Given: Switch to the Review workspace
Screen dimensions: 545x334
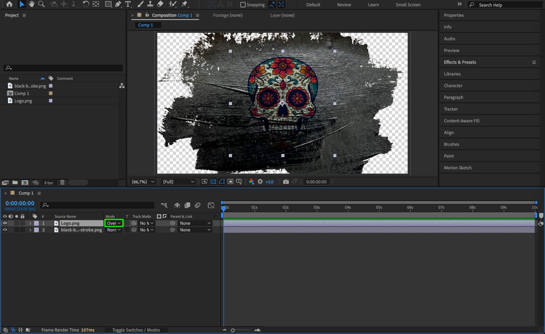Looking at the screenshot, I should 344,5.
